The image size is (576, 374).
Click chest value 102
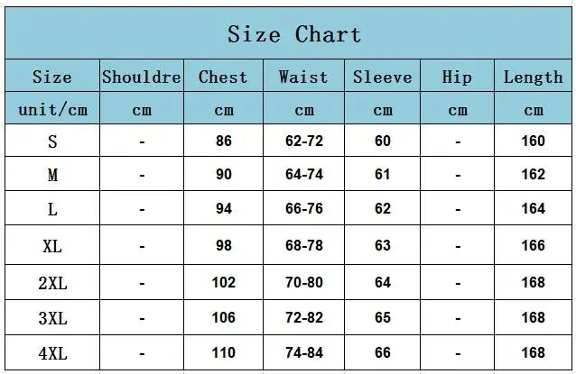tap(223, 282)
